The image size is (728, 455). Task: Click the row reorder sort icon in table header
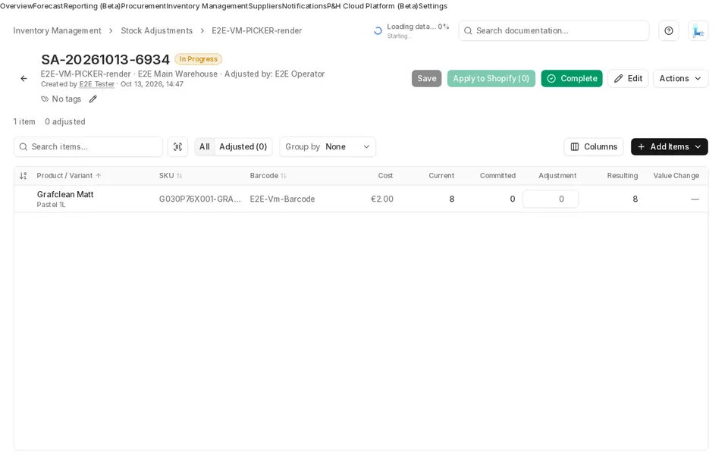pos(24,175)
